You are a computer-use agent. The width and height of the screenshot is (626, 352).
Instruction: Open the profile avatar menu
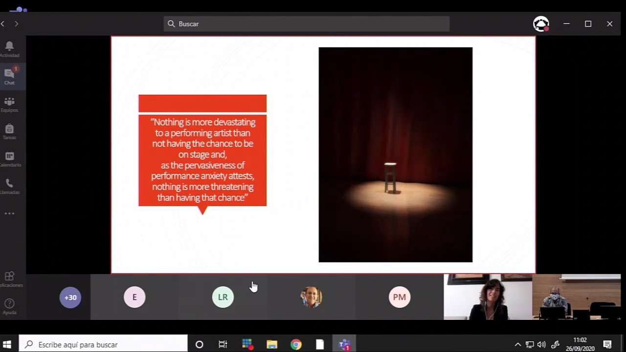pos(541,23)
